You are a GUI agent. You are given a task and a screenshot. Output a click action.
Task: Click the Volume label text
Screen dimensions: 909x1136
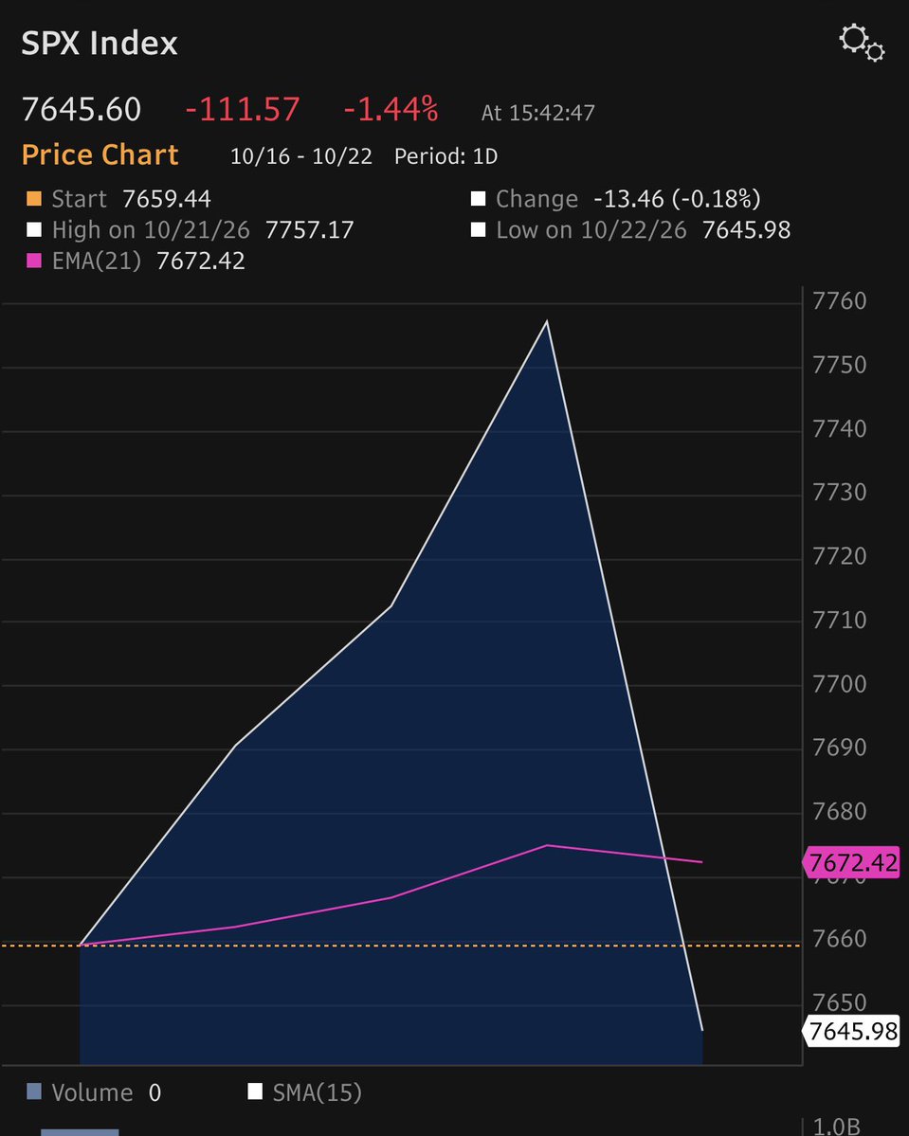pyautogui.click(x=92, y=1092)
